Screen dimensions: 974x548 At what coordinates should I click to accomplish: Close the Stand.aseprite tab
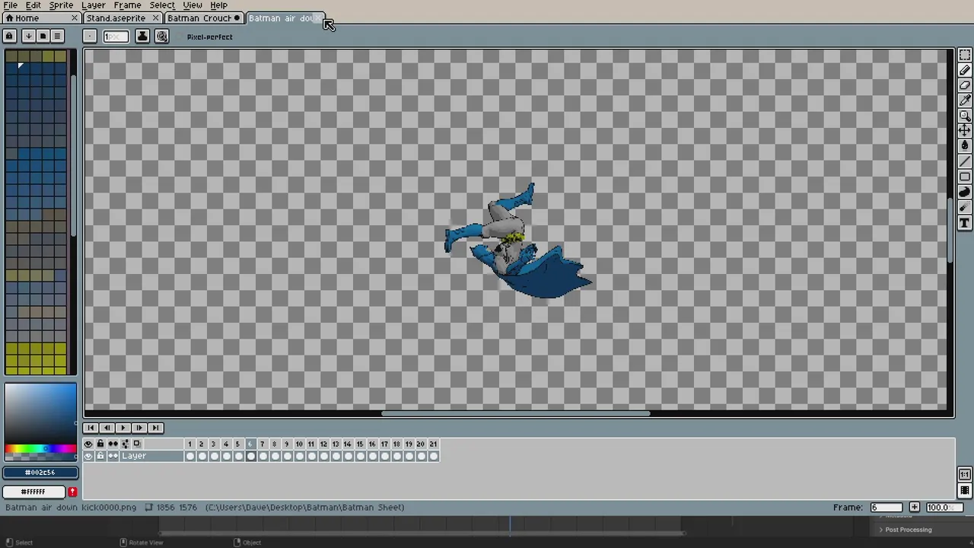click(x=155, y=18)
